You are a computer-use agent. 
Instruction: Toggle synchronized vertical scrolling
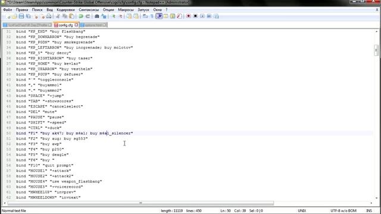[129, 16]
